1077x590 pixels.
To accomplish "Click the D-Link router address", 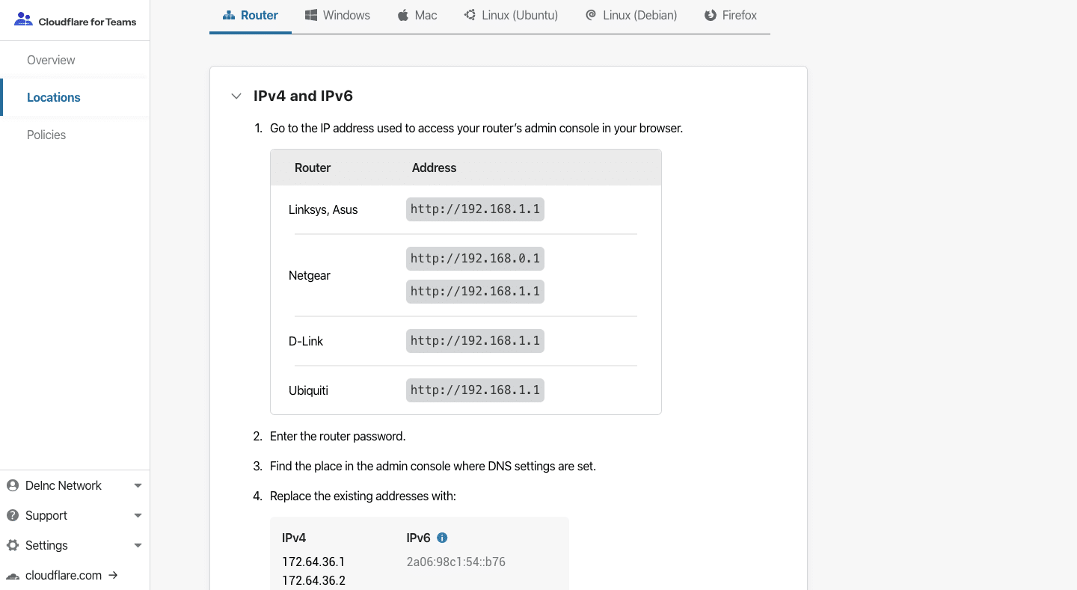I will coord(475,341).
